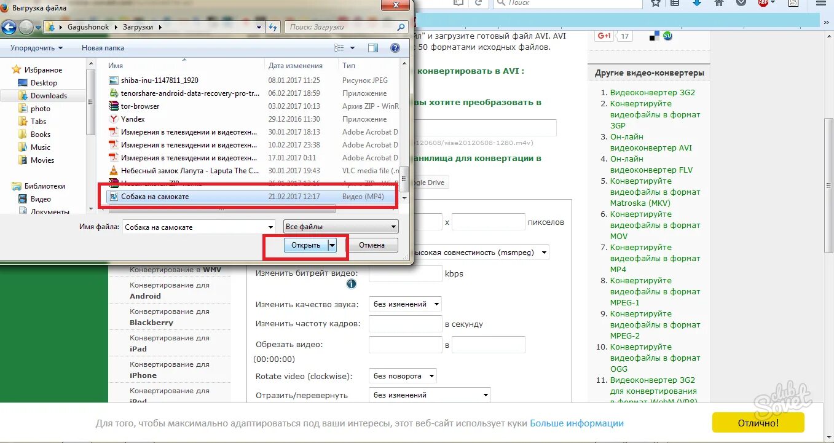Expand the address bar previous locations dropdown
Screen dimensions: 834x443
[x=259, y=27]
